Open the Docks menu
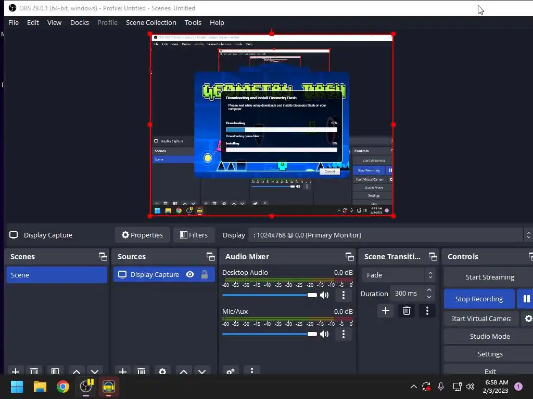The width and height of the screenshot is (533, 399). (80, 22)
